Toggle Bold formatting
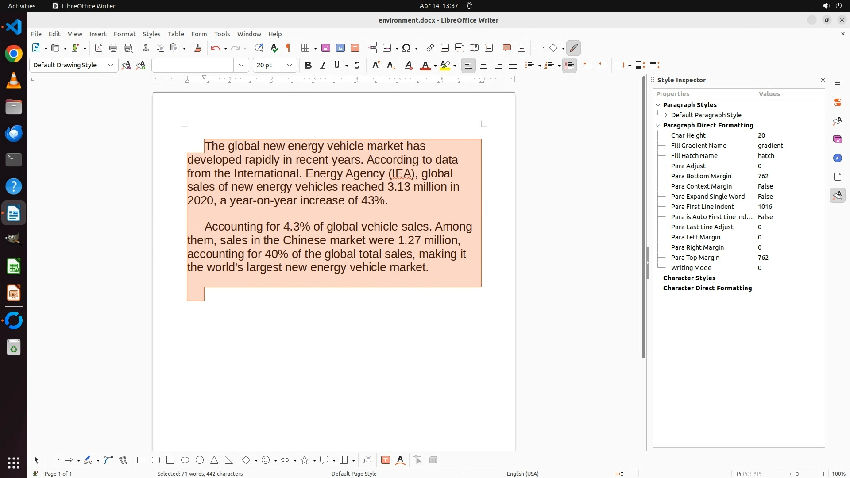This screenshot has width=850, height=478. [x=308, y=66]
